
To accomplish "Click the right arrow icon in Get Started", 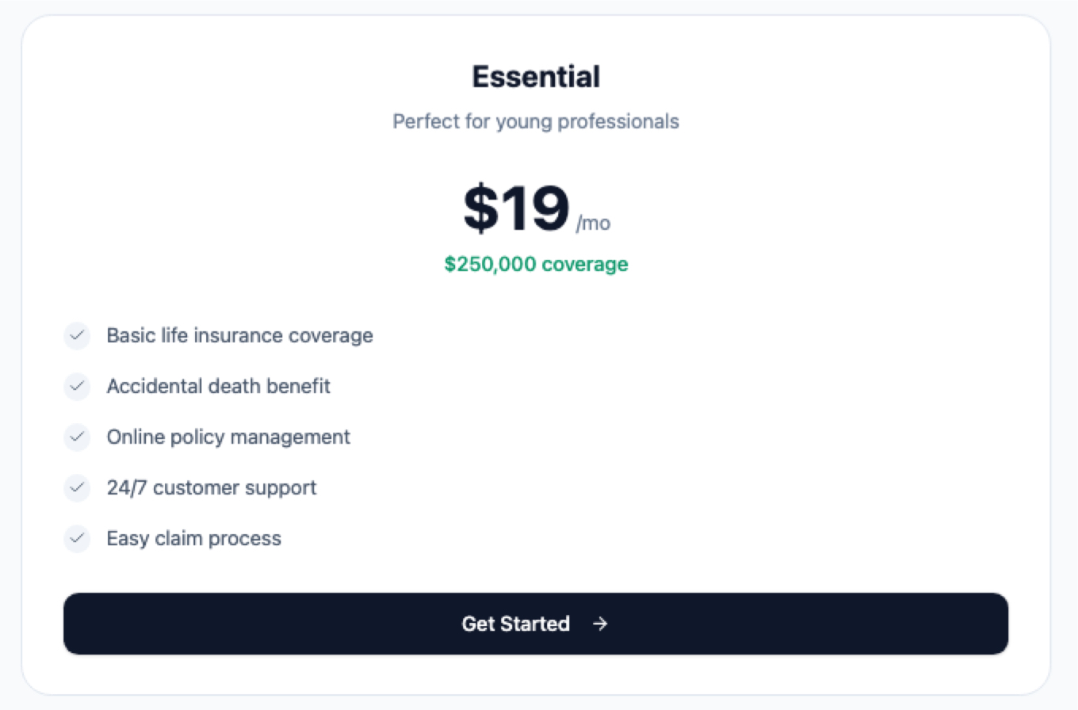I will pos(601,624).
